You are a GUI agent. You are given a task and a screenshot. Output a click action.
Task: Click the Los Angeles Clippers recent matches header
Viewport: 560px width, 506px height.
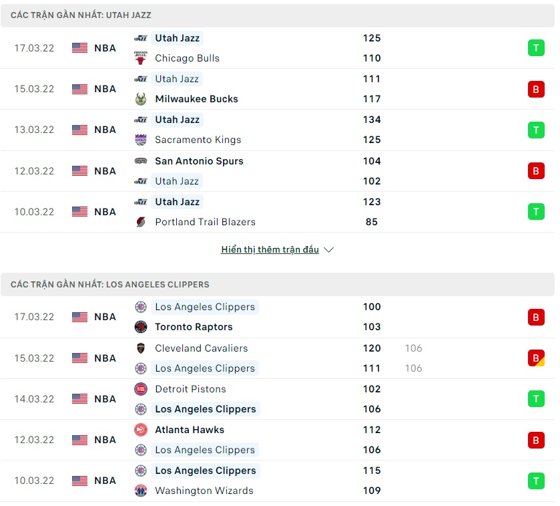110,284
